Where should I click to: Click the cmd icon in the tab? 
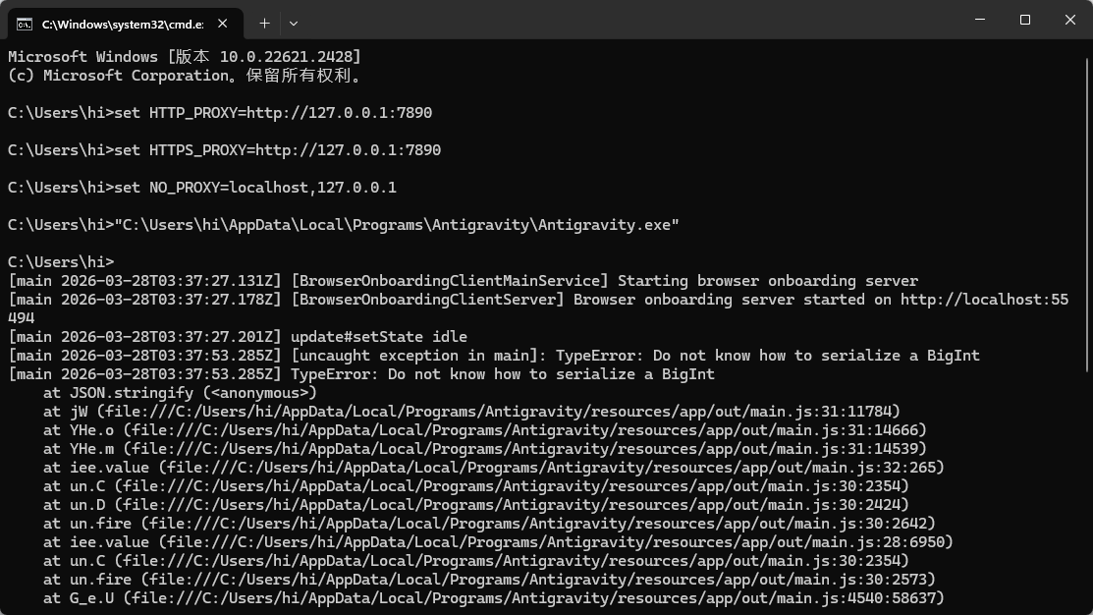pos(25,23)
